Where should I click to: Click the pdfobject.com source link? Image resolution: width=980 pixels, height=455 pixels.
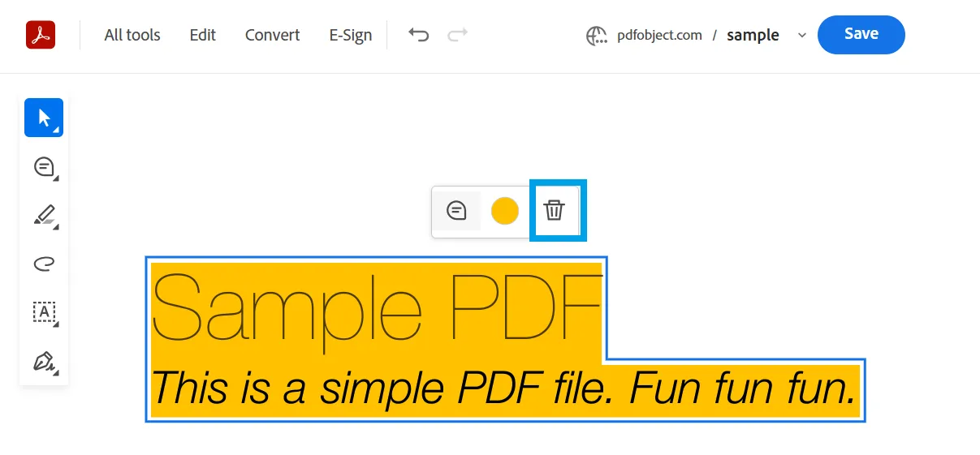(659, 35)
